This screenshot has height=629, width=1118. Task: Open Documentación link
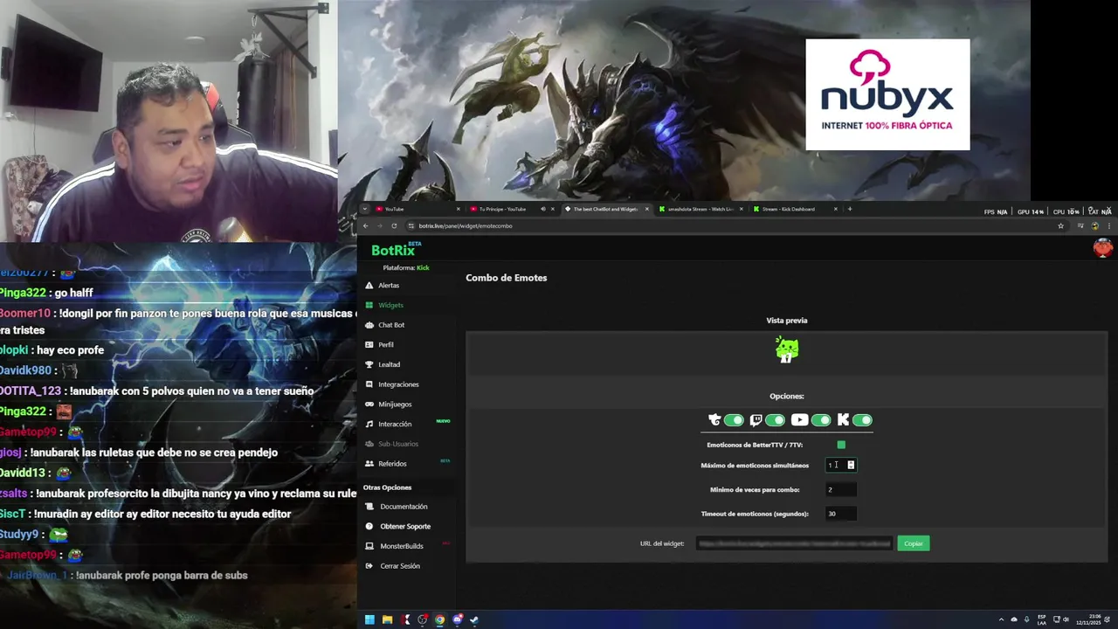click(x=404, y=507)
